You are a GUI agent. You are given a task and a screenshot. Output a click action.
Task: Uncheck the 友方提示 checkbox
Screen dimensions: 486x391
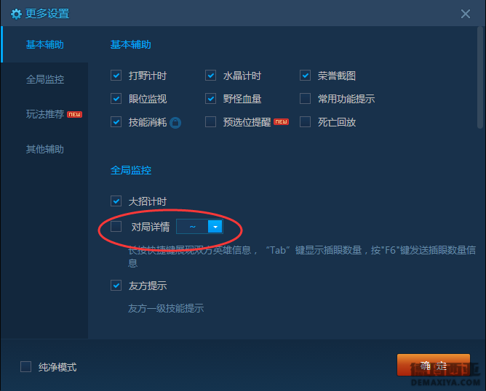(116, 285)
